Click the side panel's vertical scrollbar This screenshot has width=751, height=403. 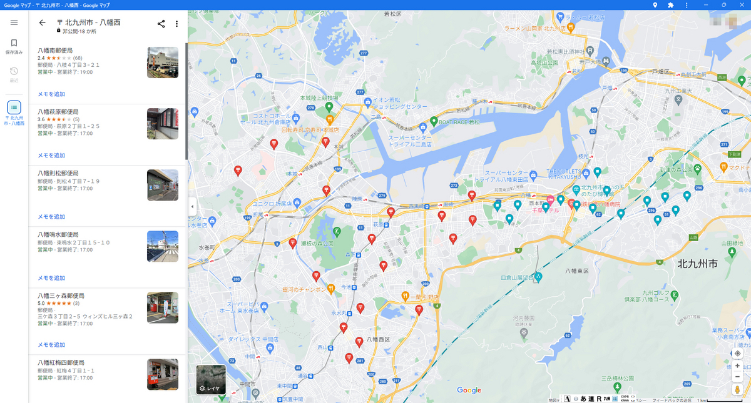click(186, 100)
